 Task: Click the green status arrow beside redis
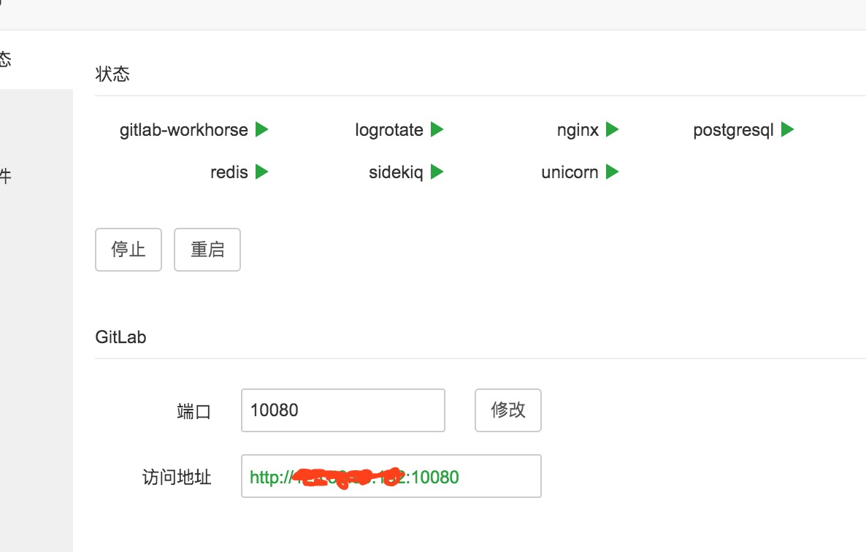[262, 172]
